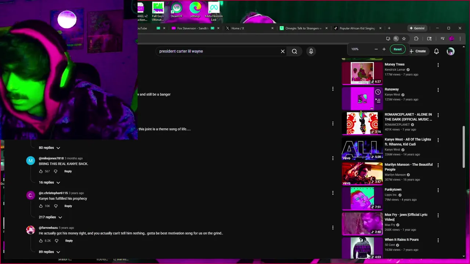The height and width of the screenshot is (264, 470).
Task: Open the browser extensions puzzle icon
Action: pos(416,38)
